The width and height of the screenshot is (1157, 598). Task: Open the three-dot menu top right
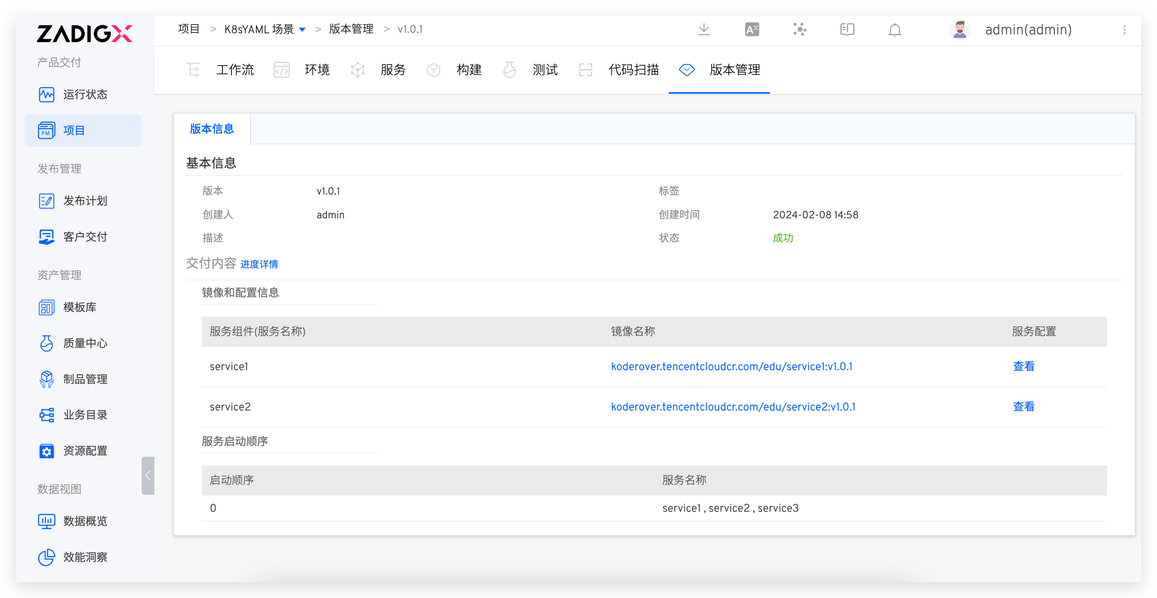coord(1125,30)
